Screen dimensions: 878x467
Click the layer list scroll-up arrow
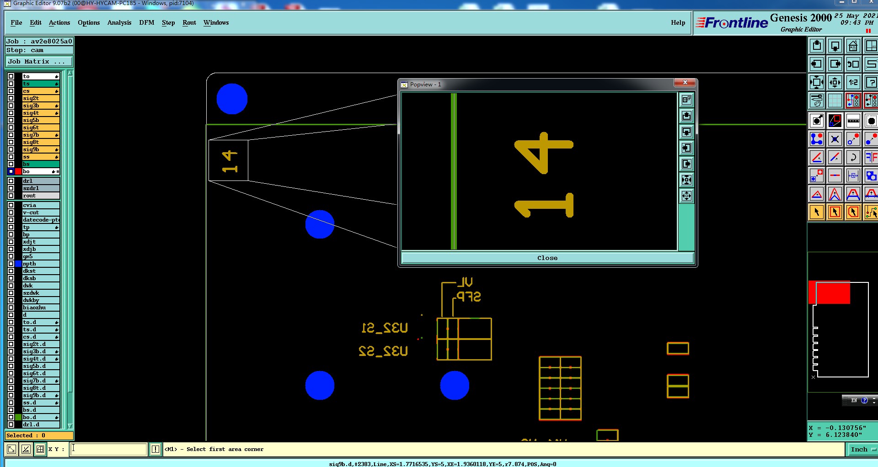click(70, 73)
